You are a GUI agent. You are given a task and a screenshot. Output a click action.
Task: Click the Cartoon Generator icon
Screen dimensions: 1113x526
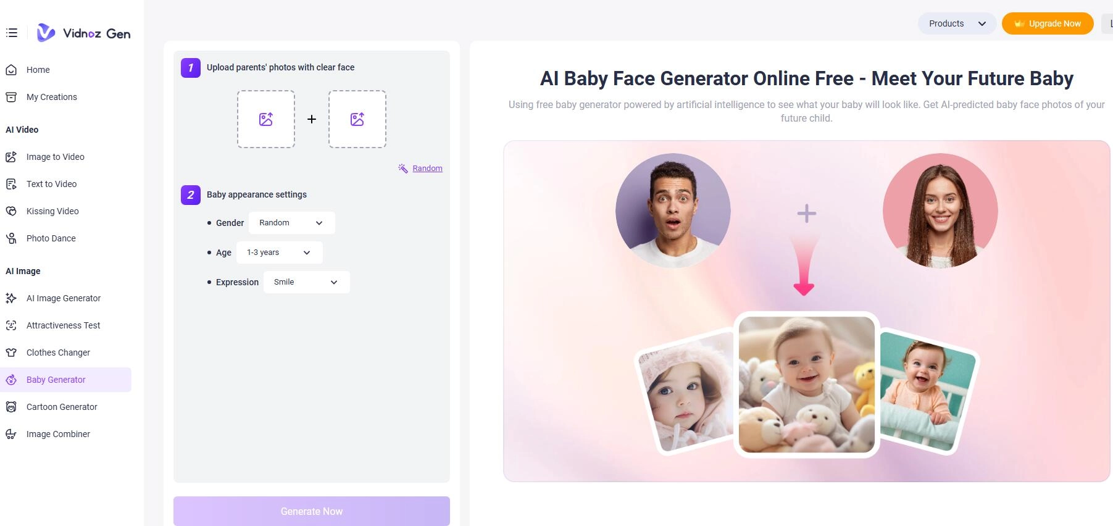pos(11,407)
